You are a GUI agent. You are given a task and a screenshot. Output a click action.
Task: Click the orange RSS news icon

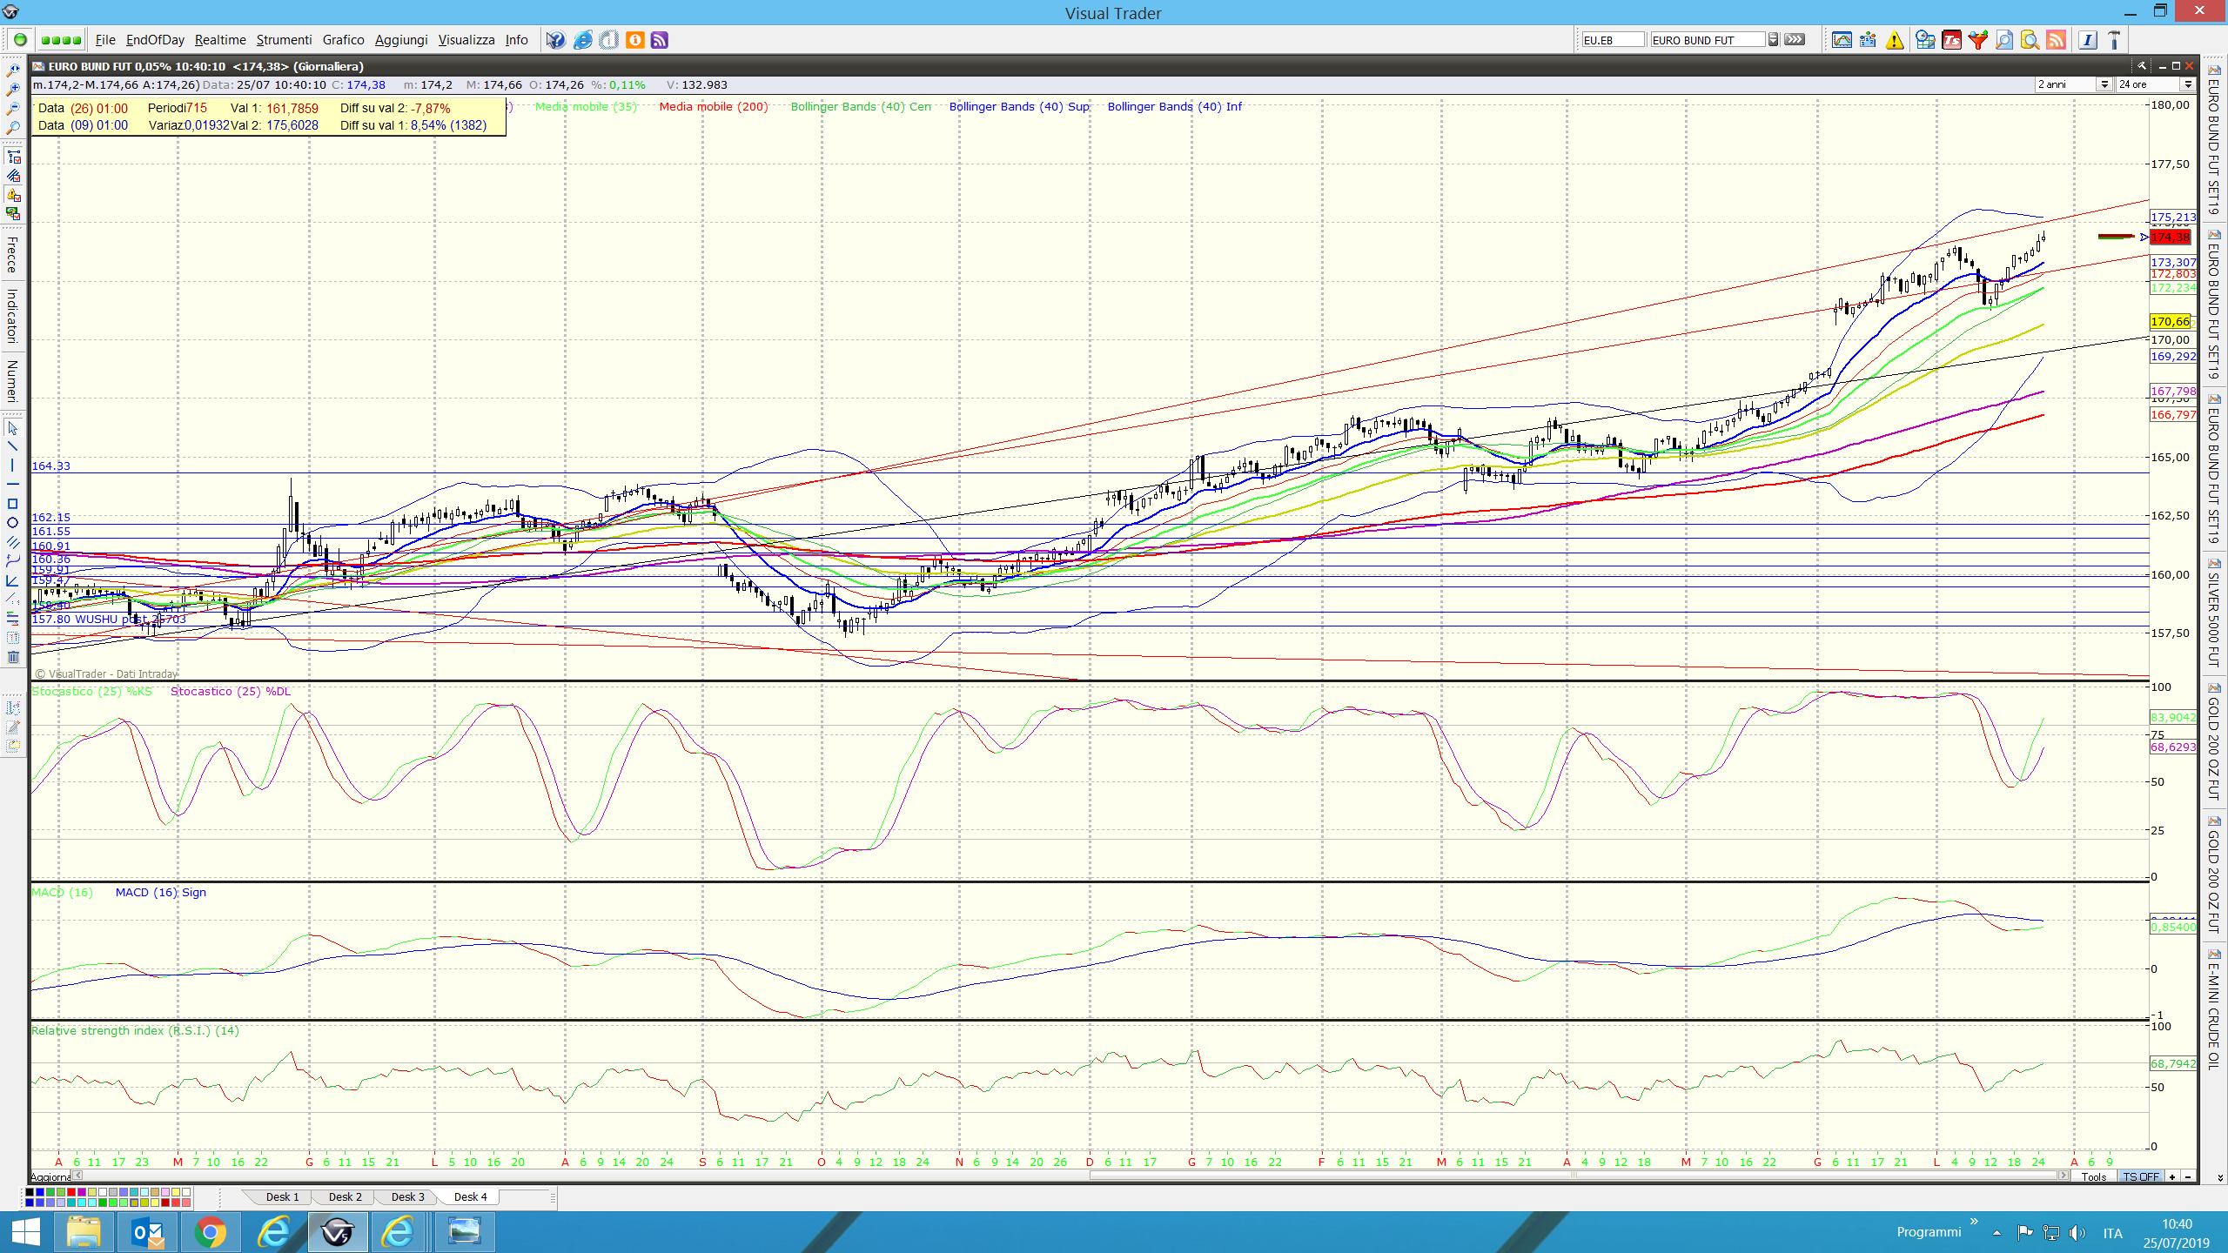pyautogui.click(x=2056, y=40)
